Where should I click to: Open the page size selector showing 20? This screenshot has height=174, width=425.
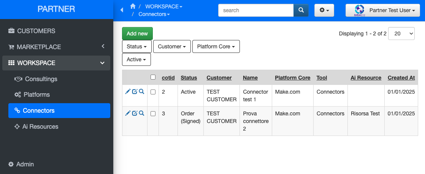click(x=401, y=34)
